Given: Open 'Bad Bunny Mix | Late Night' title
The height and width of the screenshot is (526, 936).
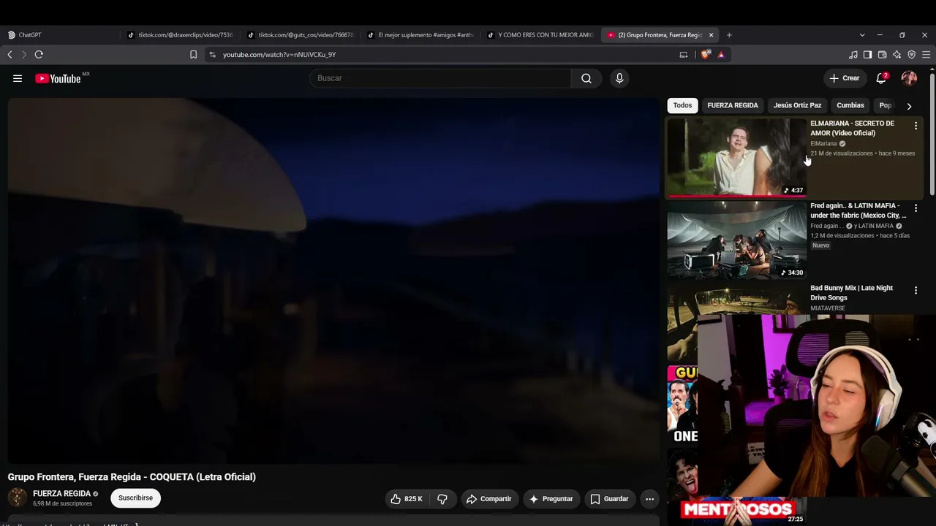Looking at the screenshot, I should [x=851, y=293].
